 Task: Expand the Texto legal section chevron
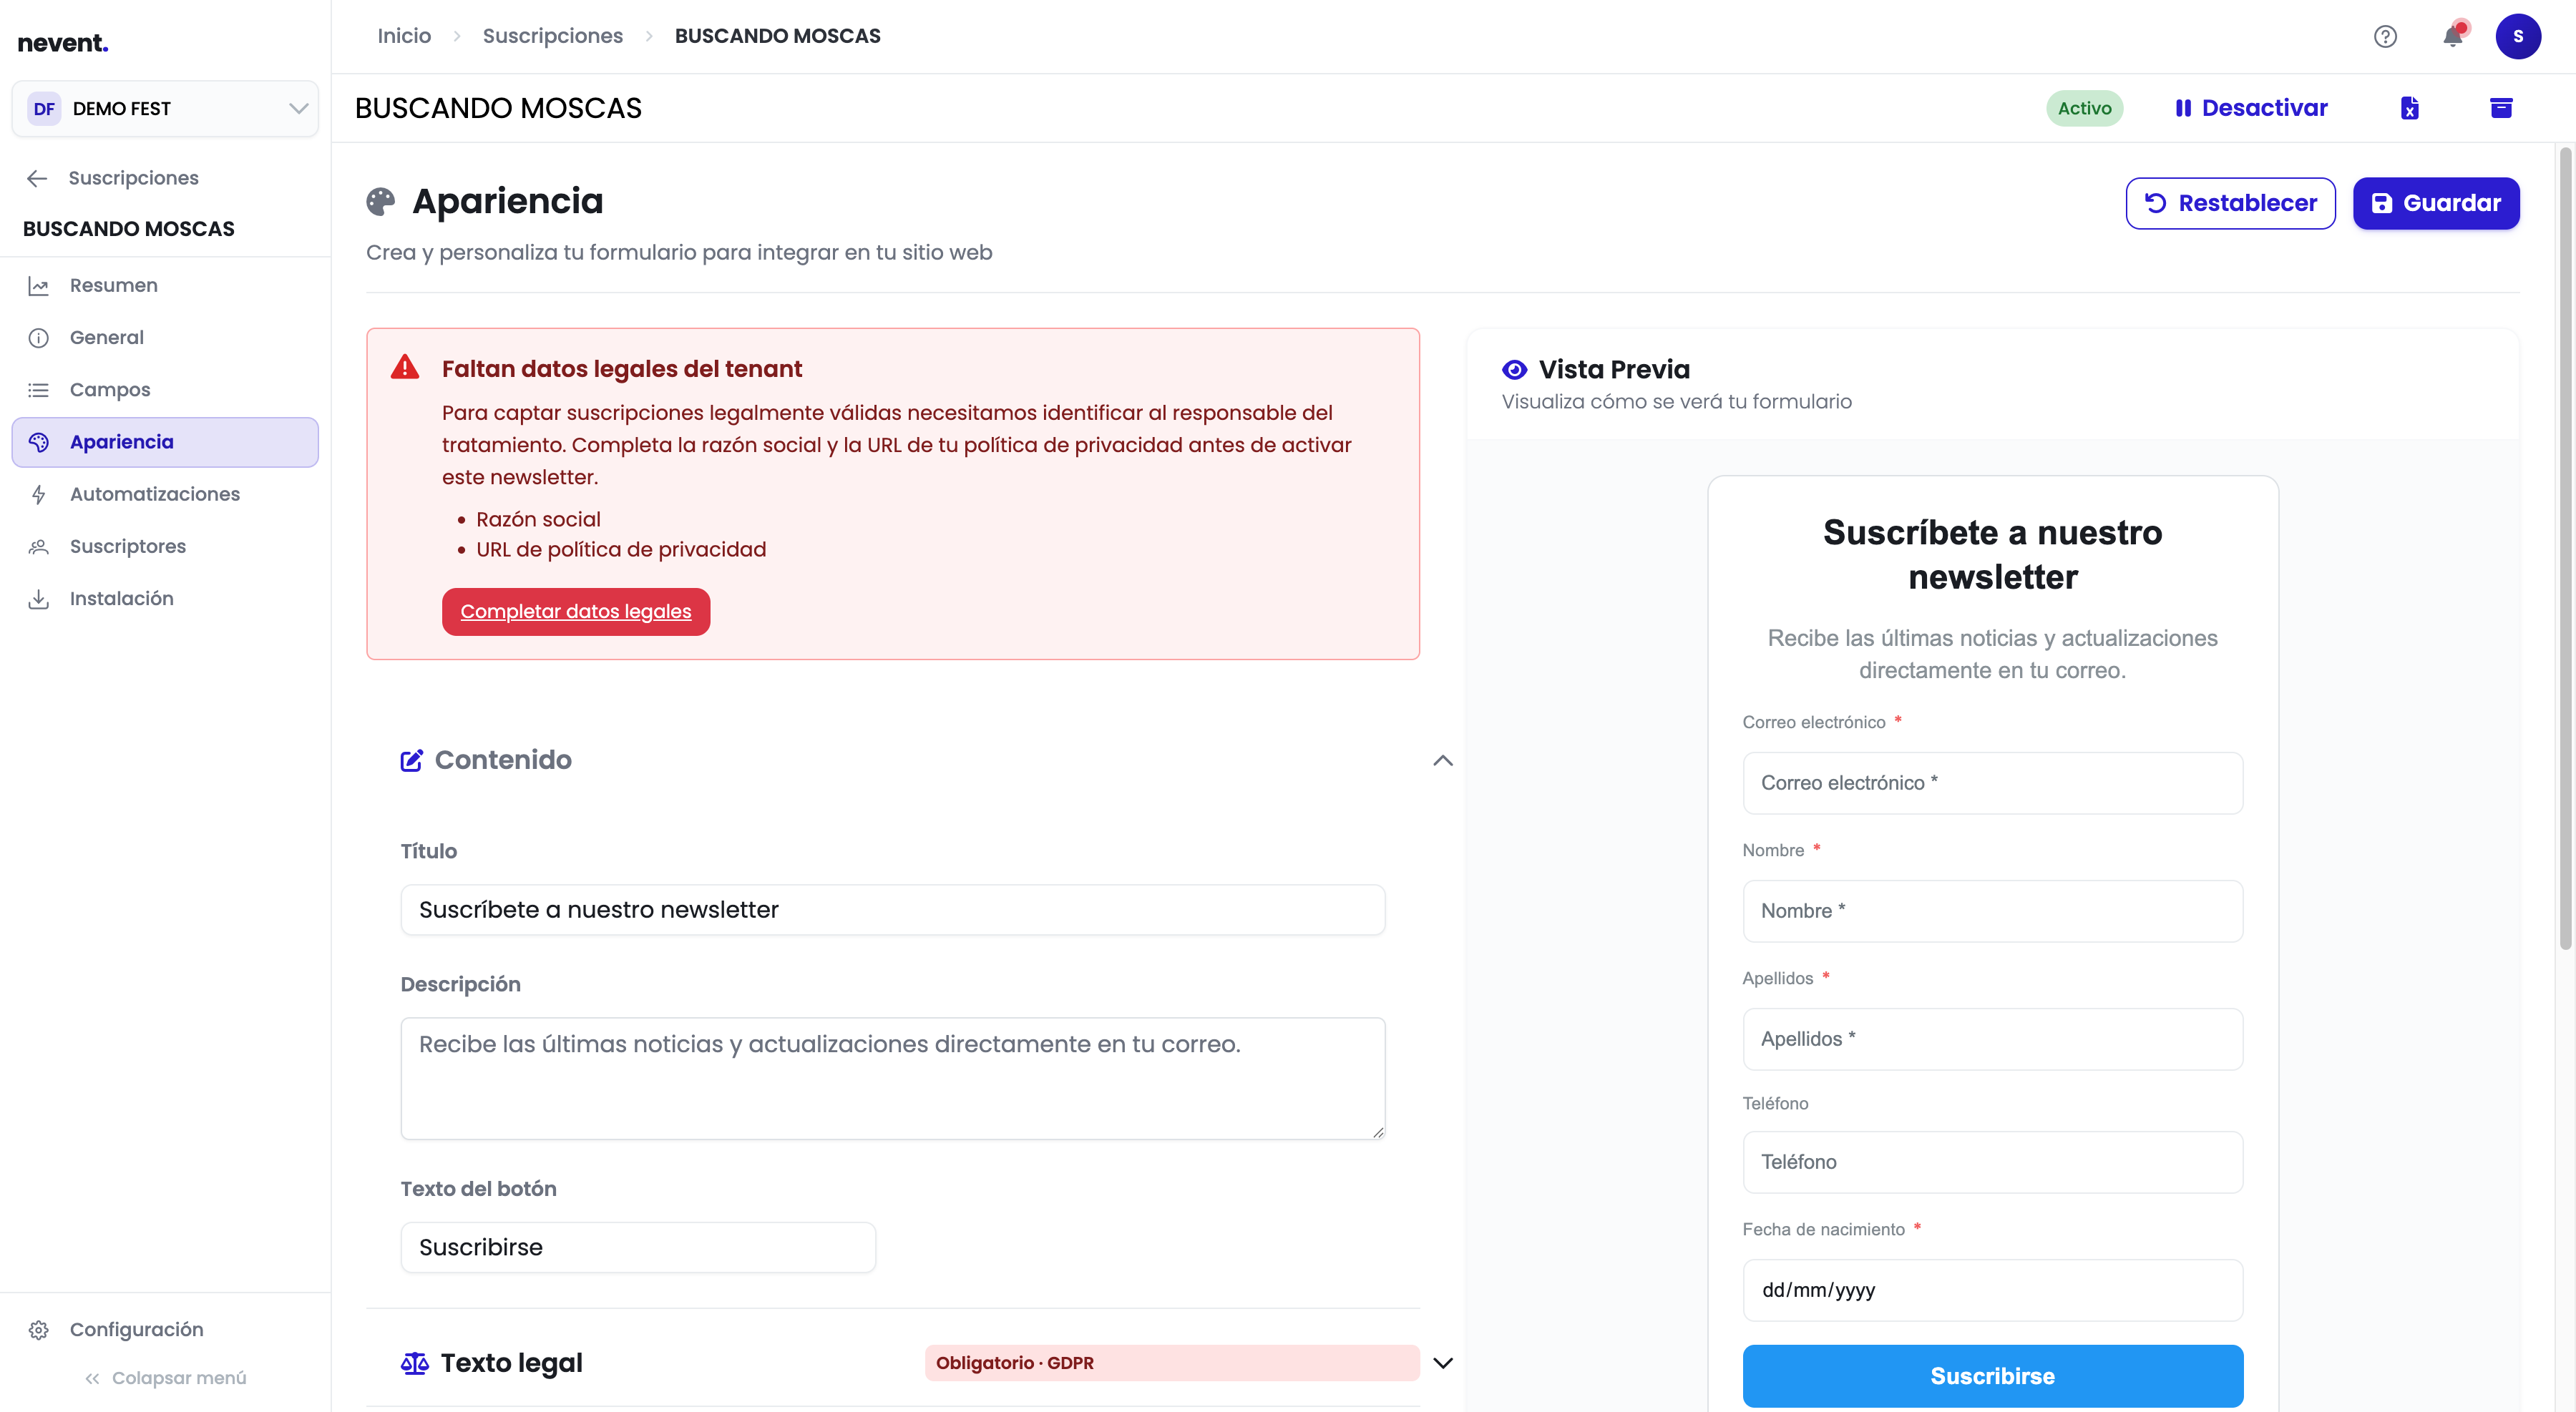1442,1363
